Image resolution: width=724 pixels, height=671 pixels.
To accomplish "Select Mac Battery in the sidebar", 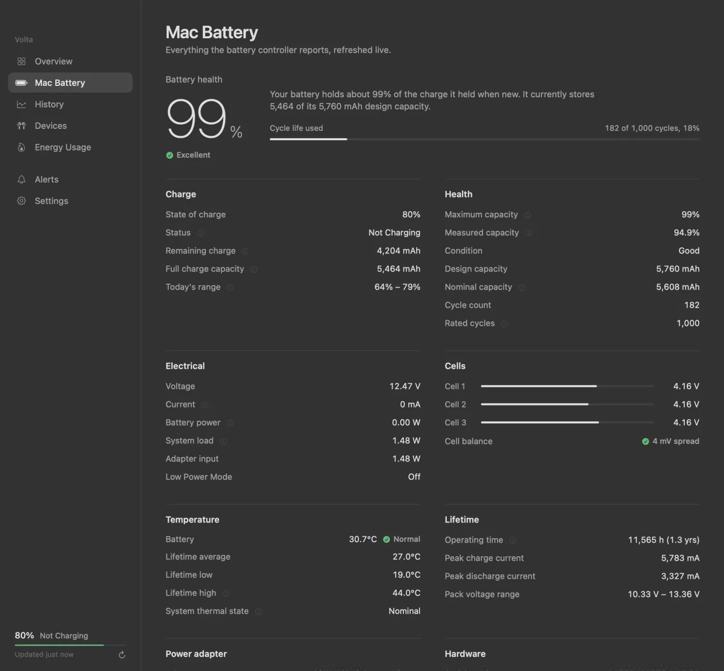I will (x=70, y=83).
